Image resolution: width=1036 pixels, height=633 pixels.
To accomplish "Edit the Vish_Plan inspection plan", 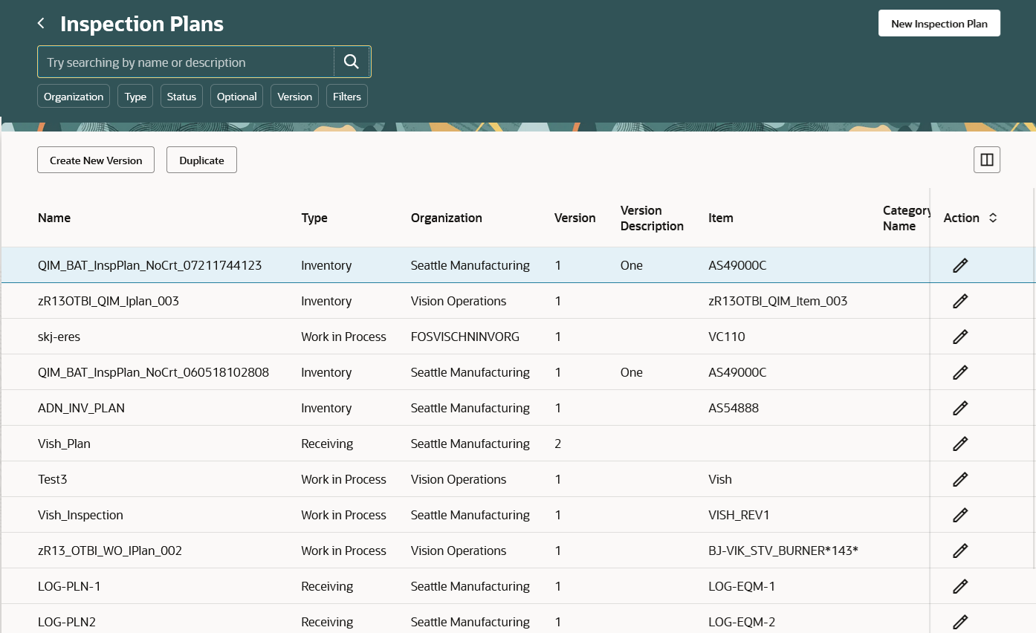I will pyautogui.click(x=960, y=443).
